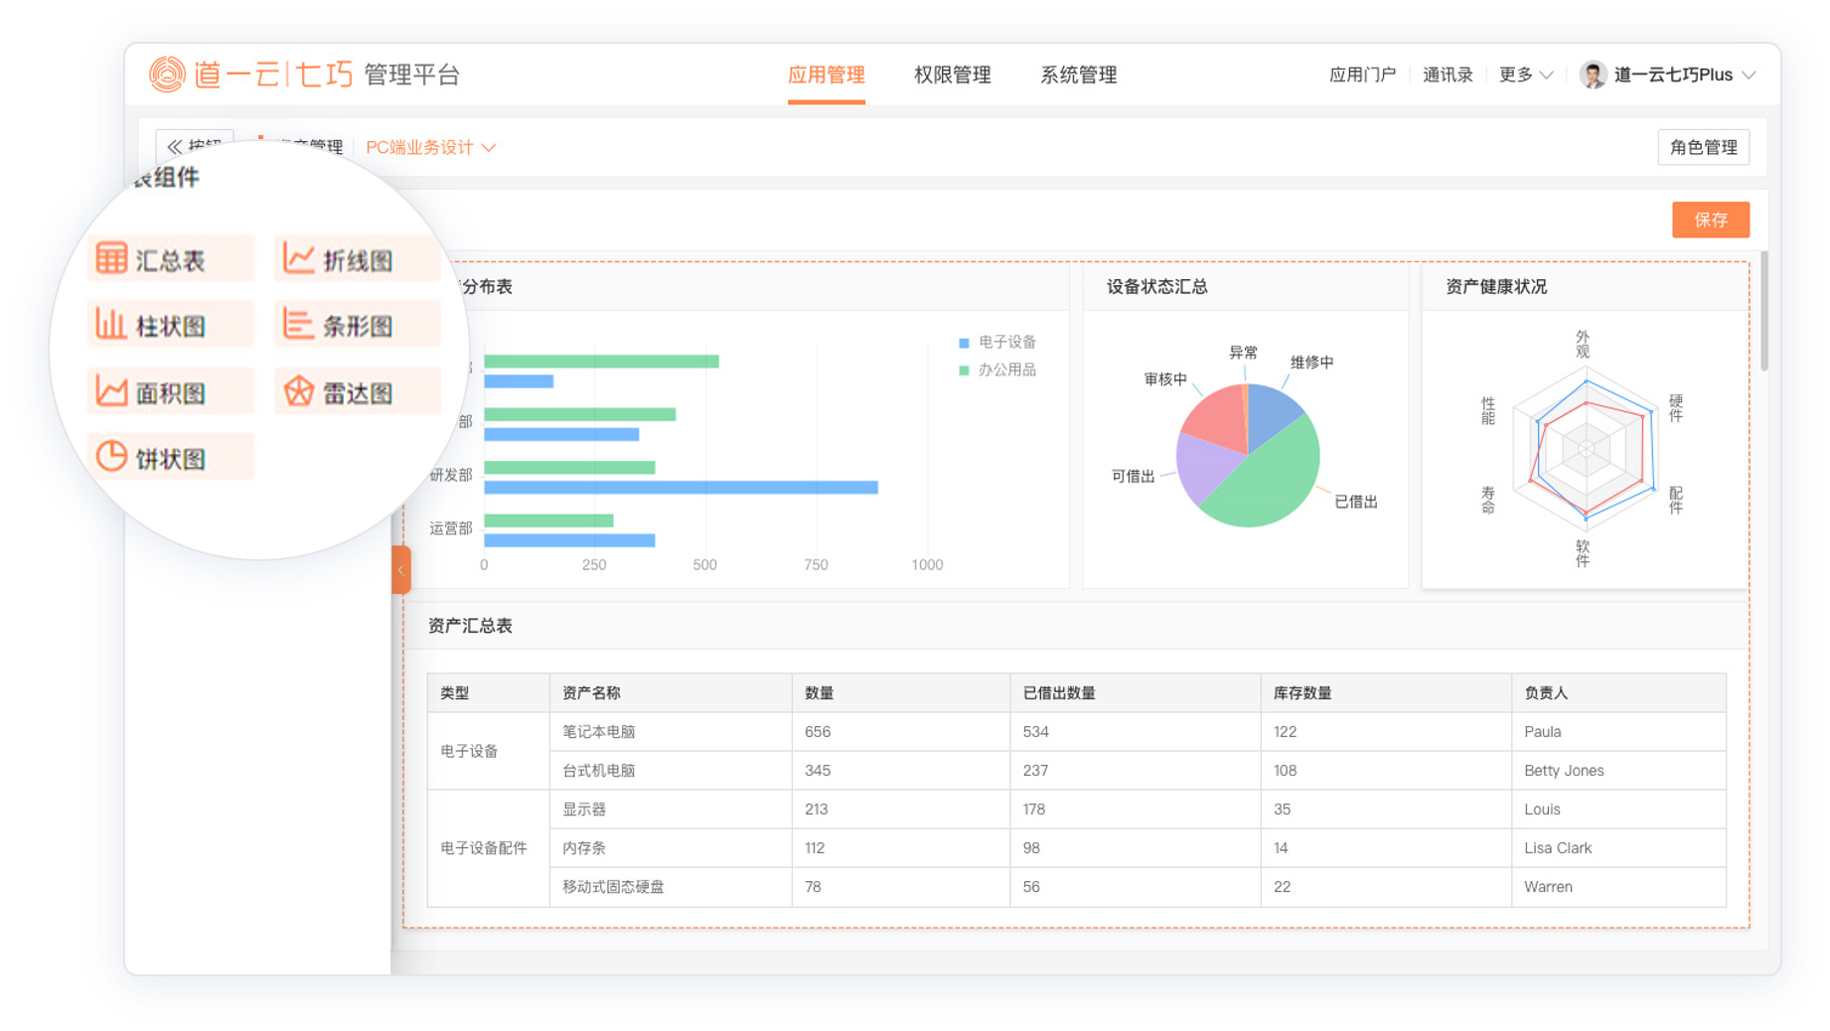This screenshot has width=1830, height=1031.
Task: Expand the 更多 menu
Action: pos(1525,75)
